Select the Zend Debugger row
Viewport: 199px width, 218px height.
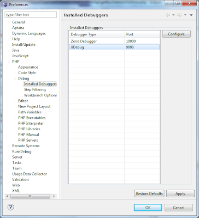tap(114, 41)
